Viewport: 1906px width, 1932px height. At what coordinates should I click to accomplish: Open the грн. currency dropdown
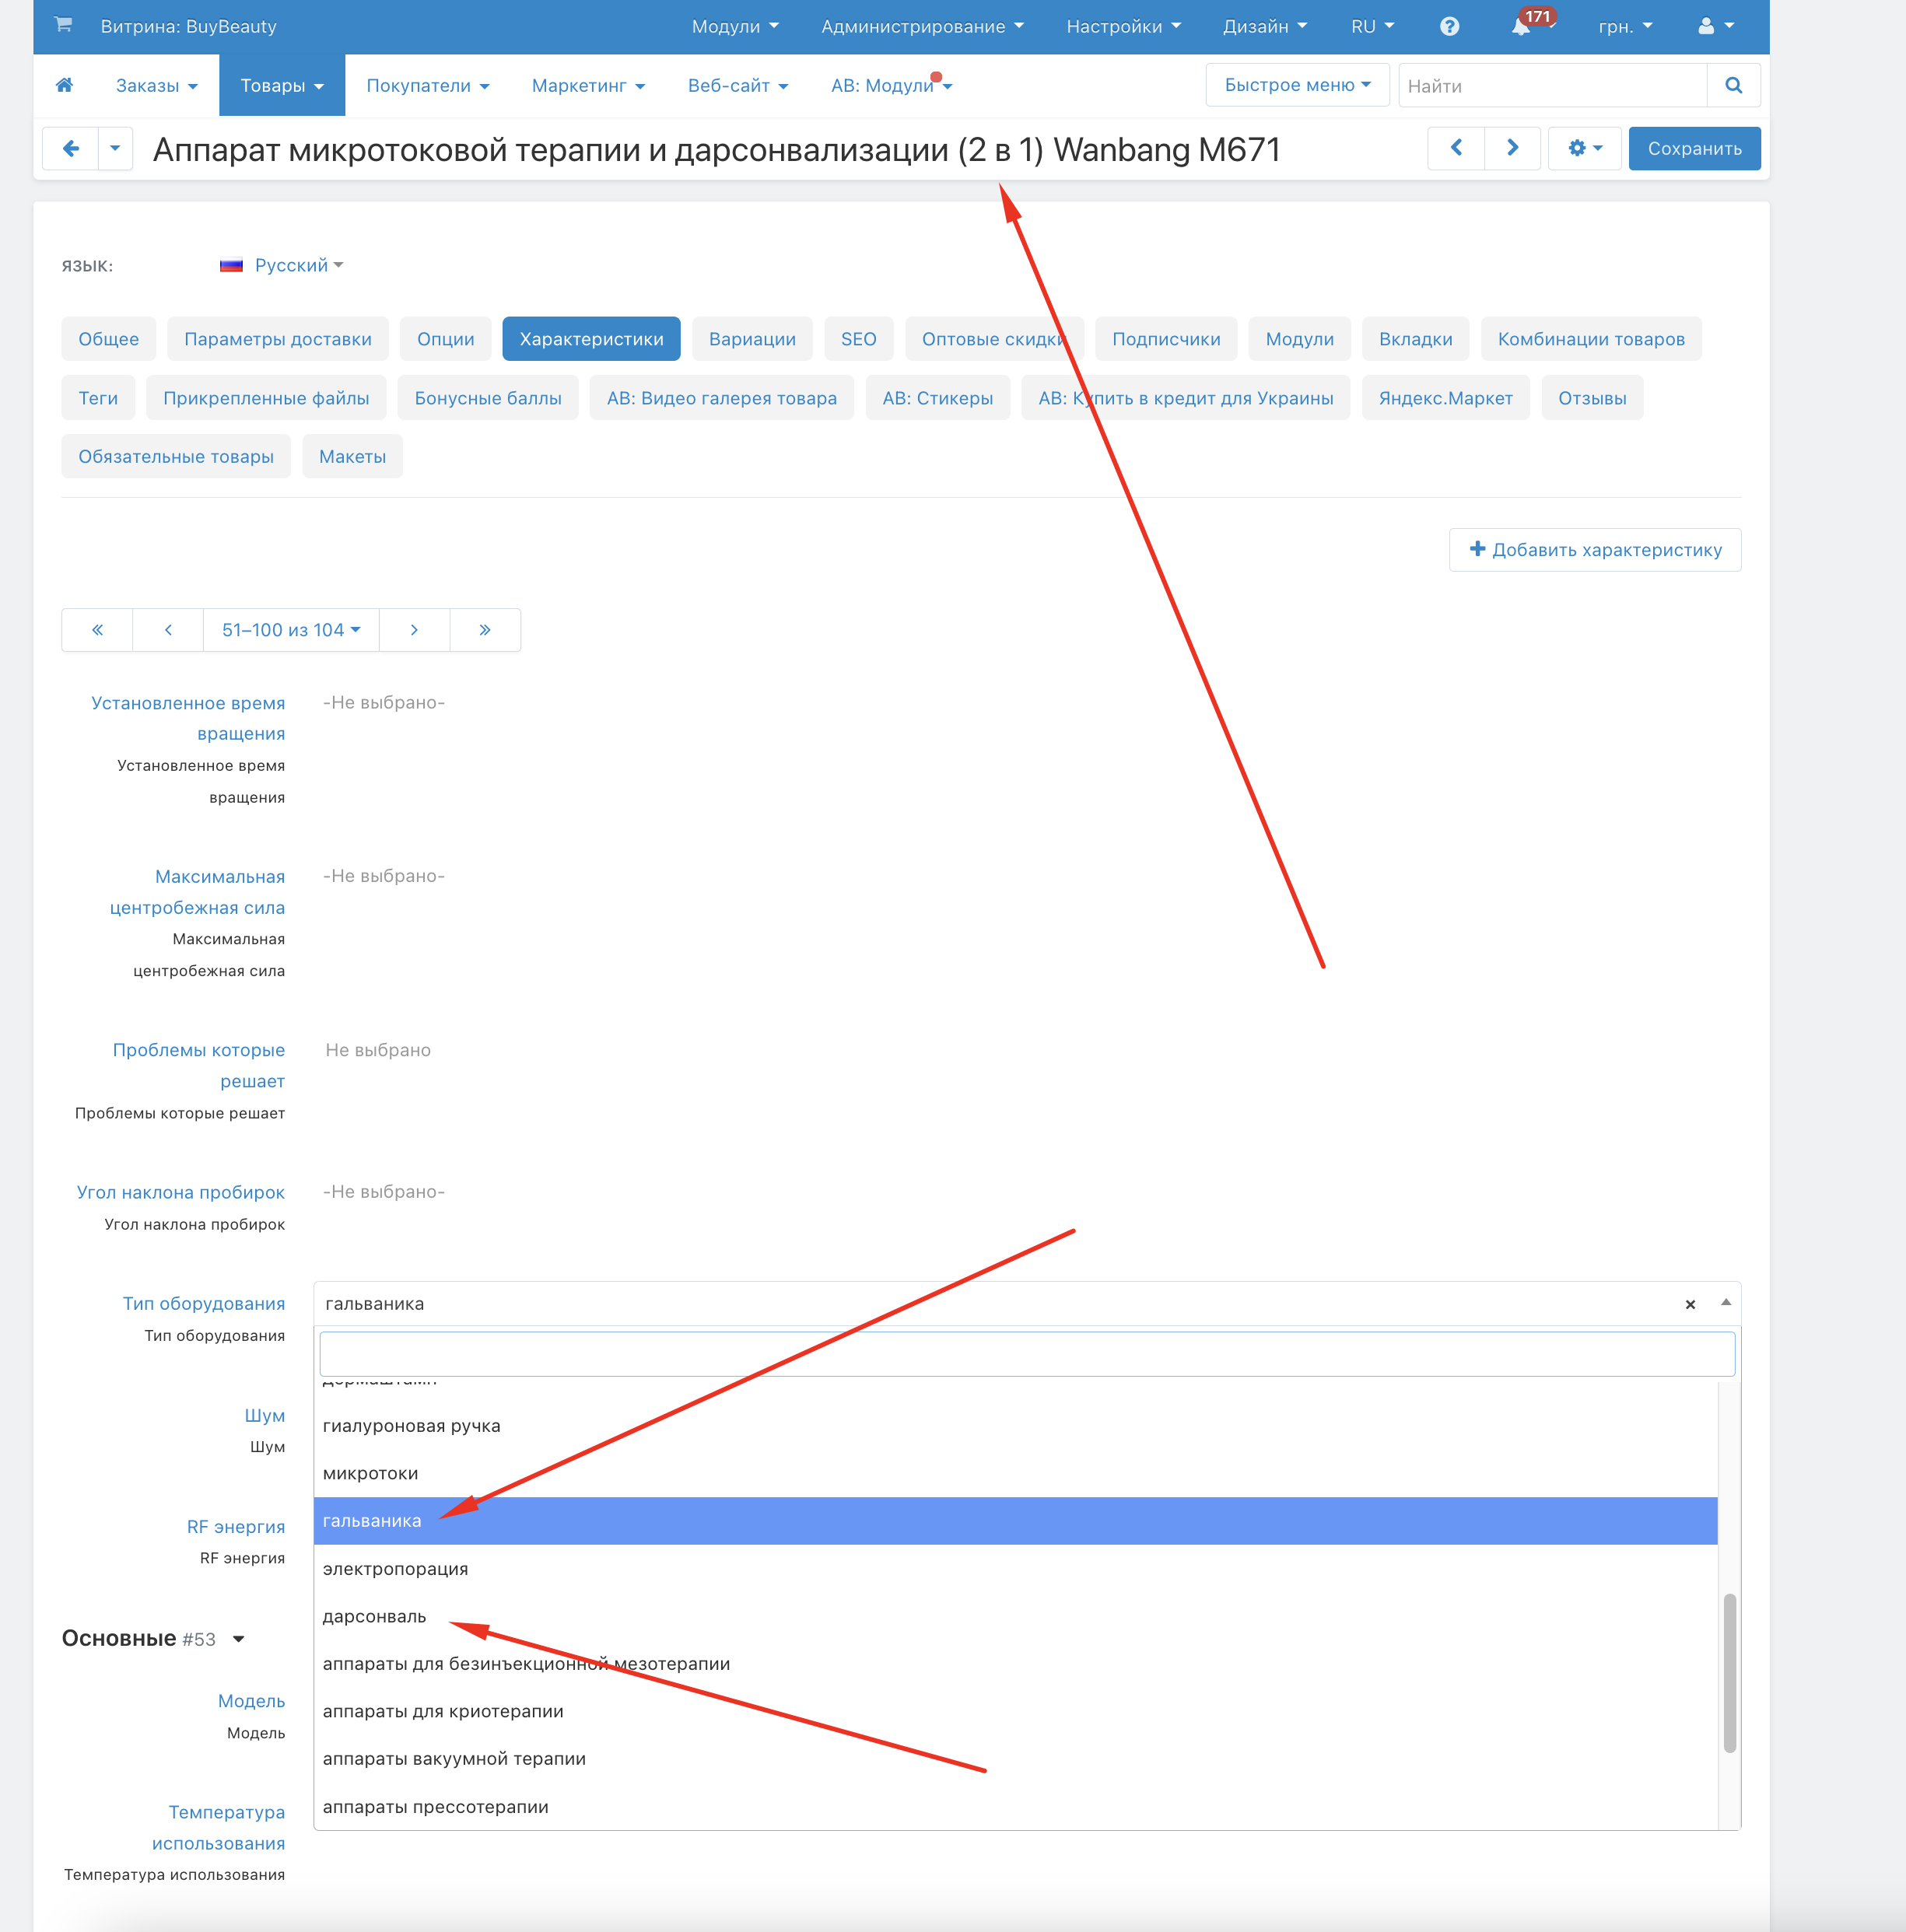(1625, 27)
